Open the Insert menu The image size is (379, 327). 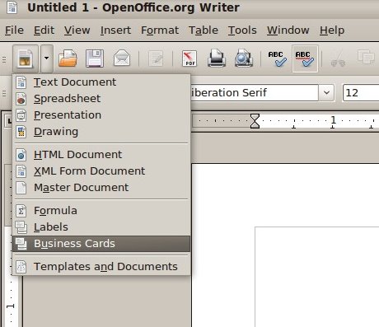pos(115,30)
